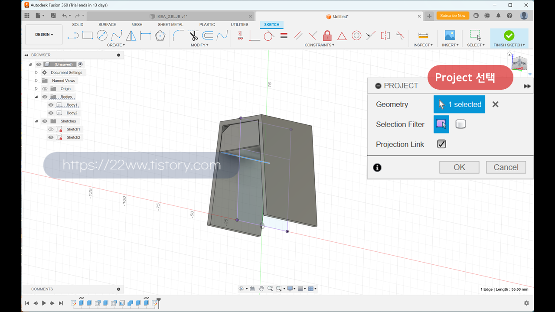The height and width of the screenshot is (312, 555).
Task: Open the CONSTRAINTS dropdown menu
Action: pos(319,45)
